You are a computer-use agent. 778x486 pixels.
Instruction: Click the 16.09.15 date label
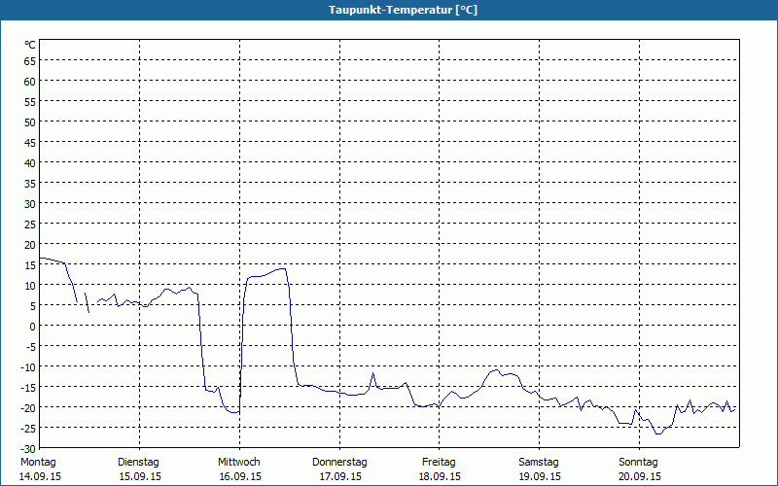tap(240, 476)
